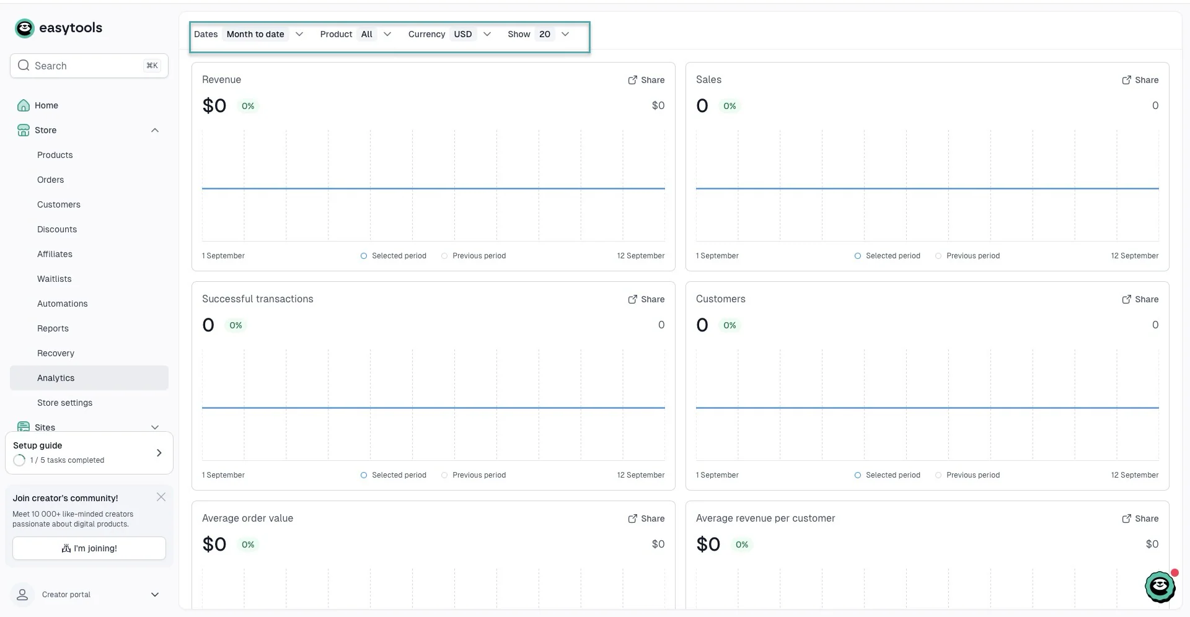Expand the Creator portal chevron
The width and height of the screenshot is (1190, 617).
coord(155,595)
